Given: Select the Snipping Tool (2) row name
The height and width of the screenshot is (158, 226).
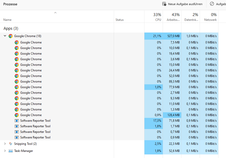Looking at the screenshot, I should tap(25, 144).
